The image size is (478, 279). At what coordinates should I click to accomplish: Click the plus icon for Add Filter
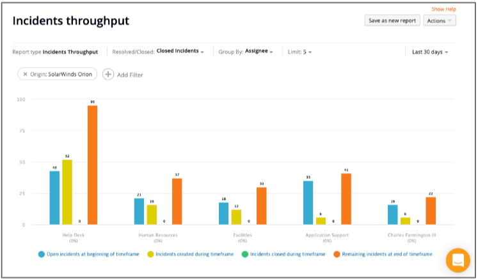pyautogui.click(x=108, y=74)
